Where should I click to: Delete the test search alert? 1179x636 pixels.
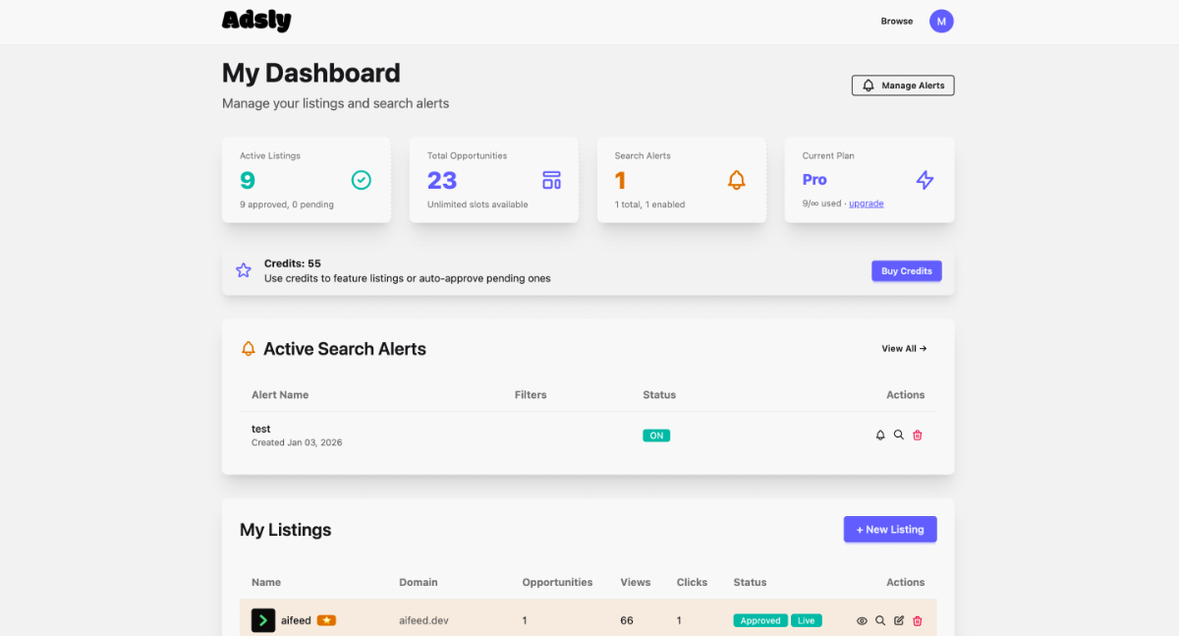[x=918, y=434]
